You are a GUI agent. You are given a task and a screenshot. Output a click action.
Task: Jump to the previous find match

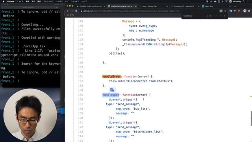(x=216, y=16)
